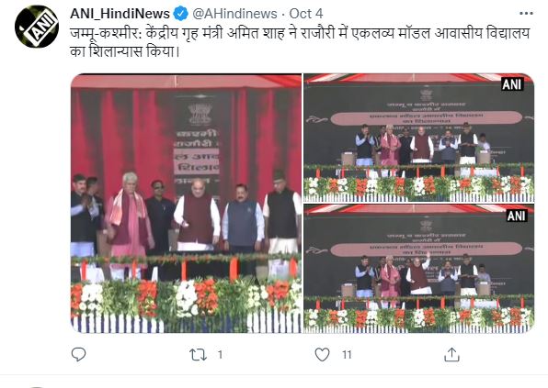
Task: View the large left photo
Action: tap(186, 204)
